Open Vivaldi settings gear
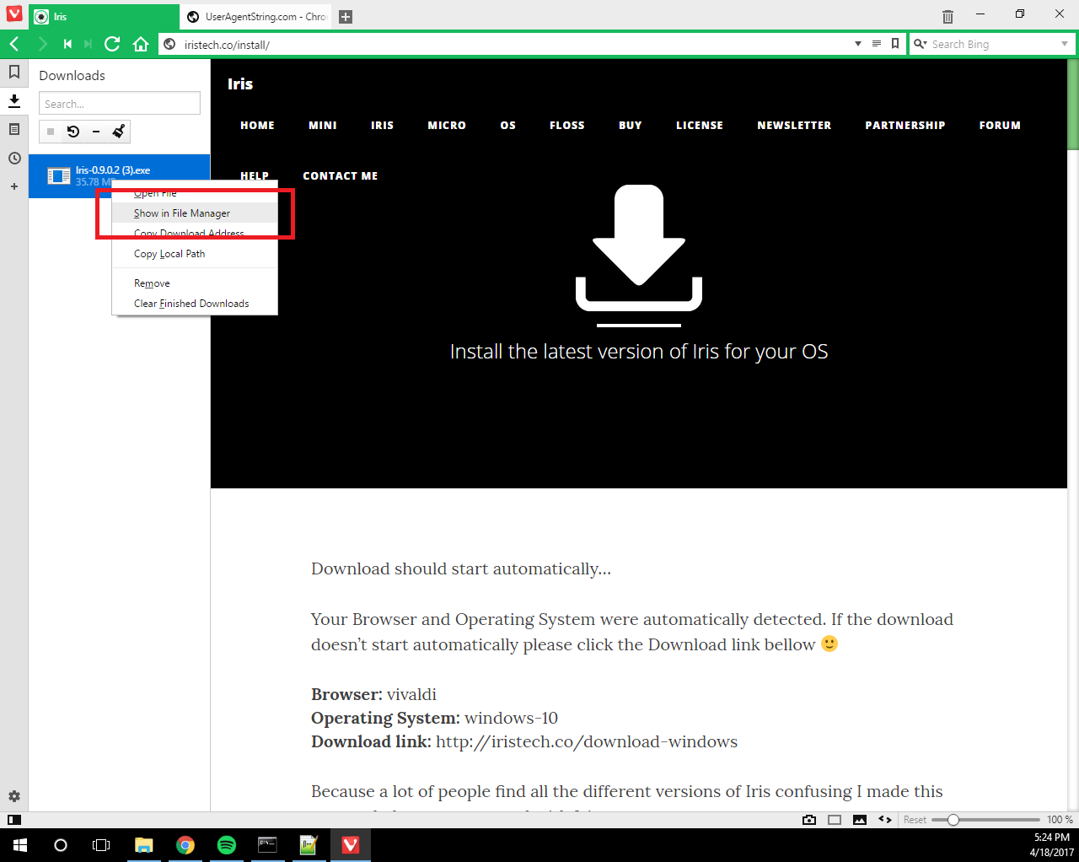 coord(14,796)
